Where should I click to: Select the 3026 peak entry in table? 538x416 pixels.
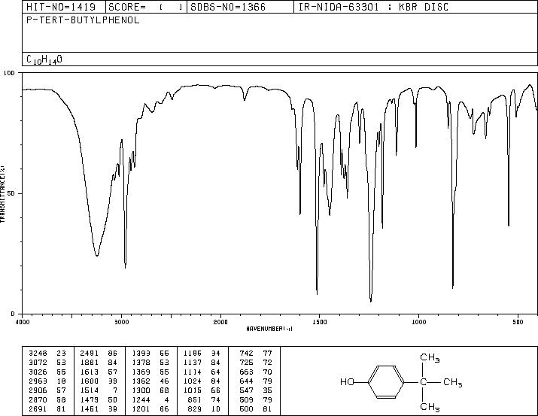tap(47, 372)
